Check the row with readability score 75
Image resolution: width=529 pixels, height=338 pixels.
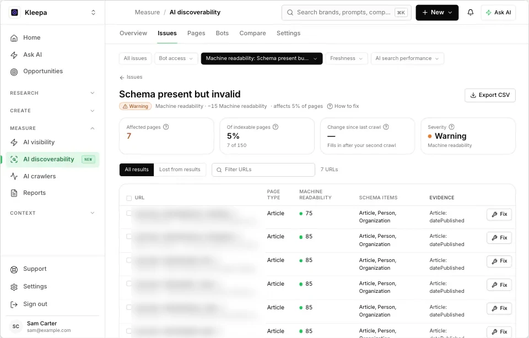(129, 213)
